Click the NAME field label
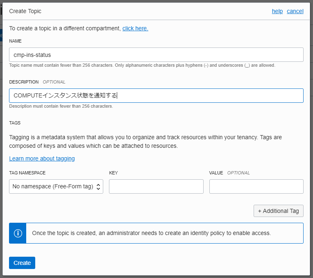This screenshot has height=278, width=313. (16, 41)
